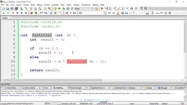Open the Search menu
The height and width of the screenshot is (105, 187).
tap(19, 5)
